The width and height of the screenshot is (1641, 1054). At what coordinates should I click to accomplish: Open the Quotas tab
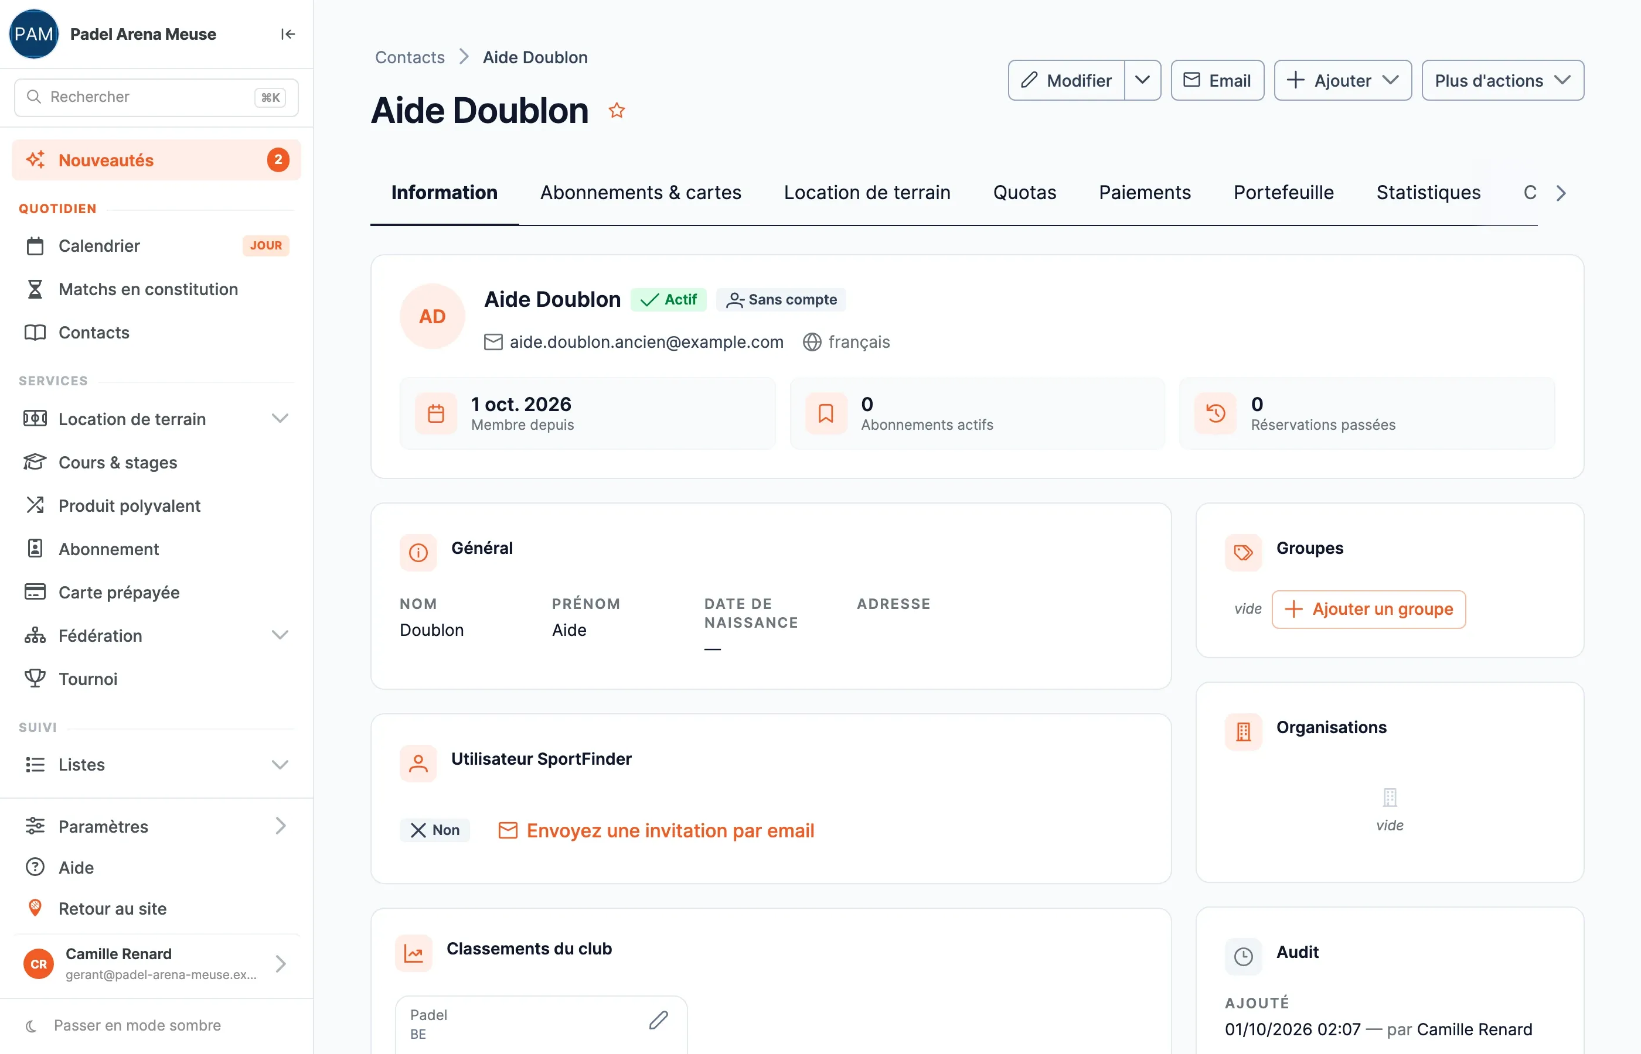pos(1024,192)
